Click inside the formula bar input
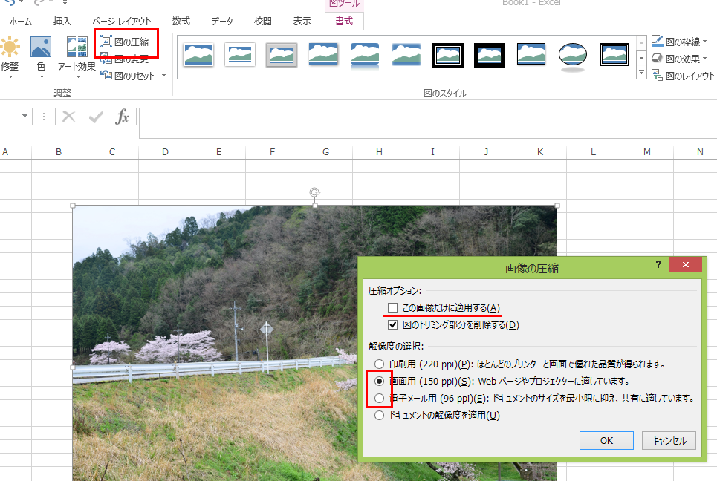This screenshot has height=481, width=717. click(x=427, y=123)
